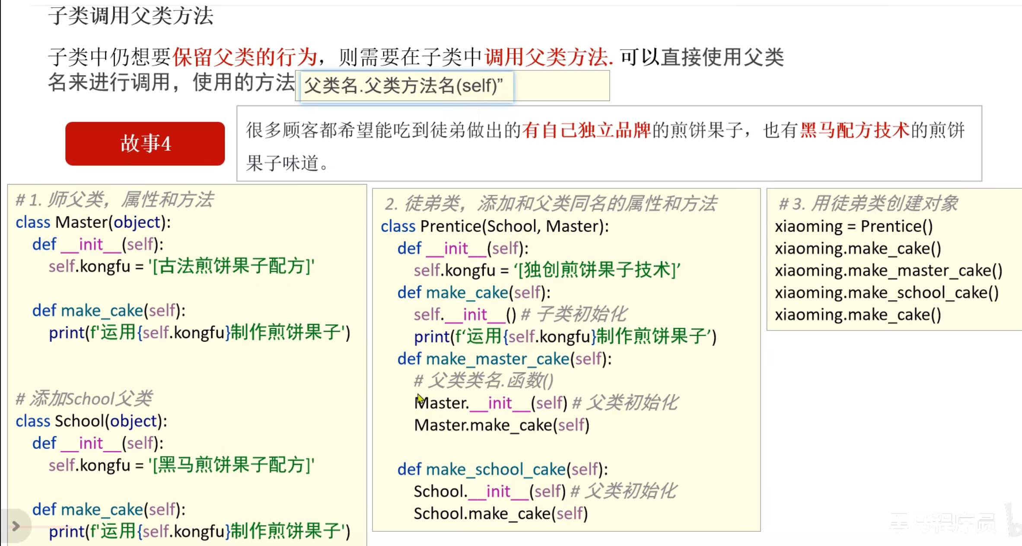Click the class School(object) code line

tap(92, 421)
